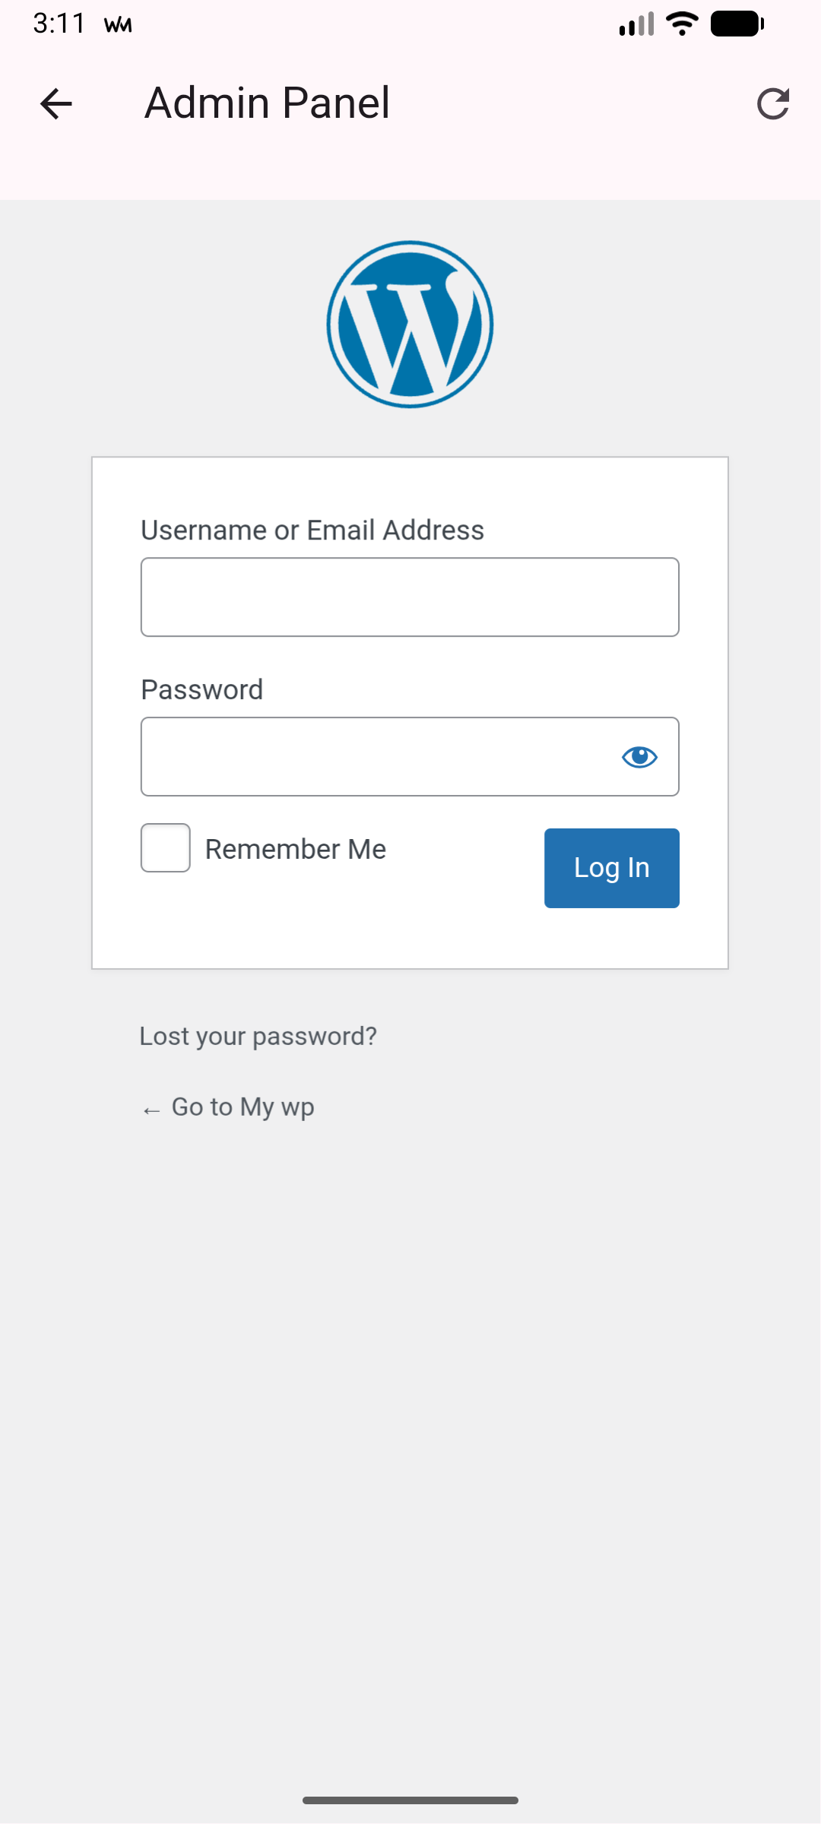Follow the Go to My wp link

click(x=242, y=1107)
